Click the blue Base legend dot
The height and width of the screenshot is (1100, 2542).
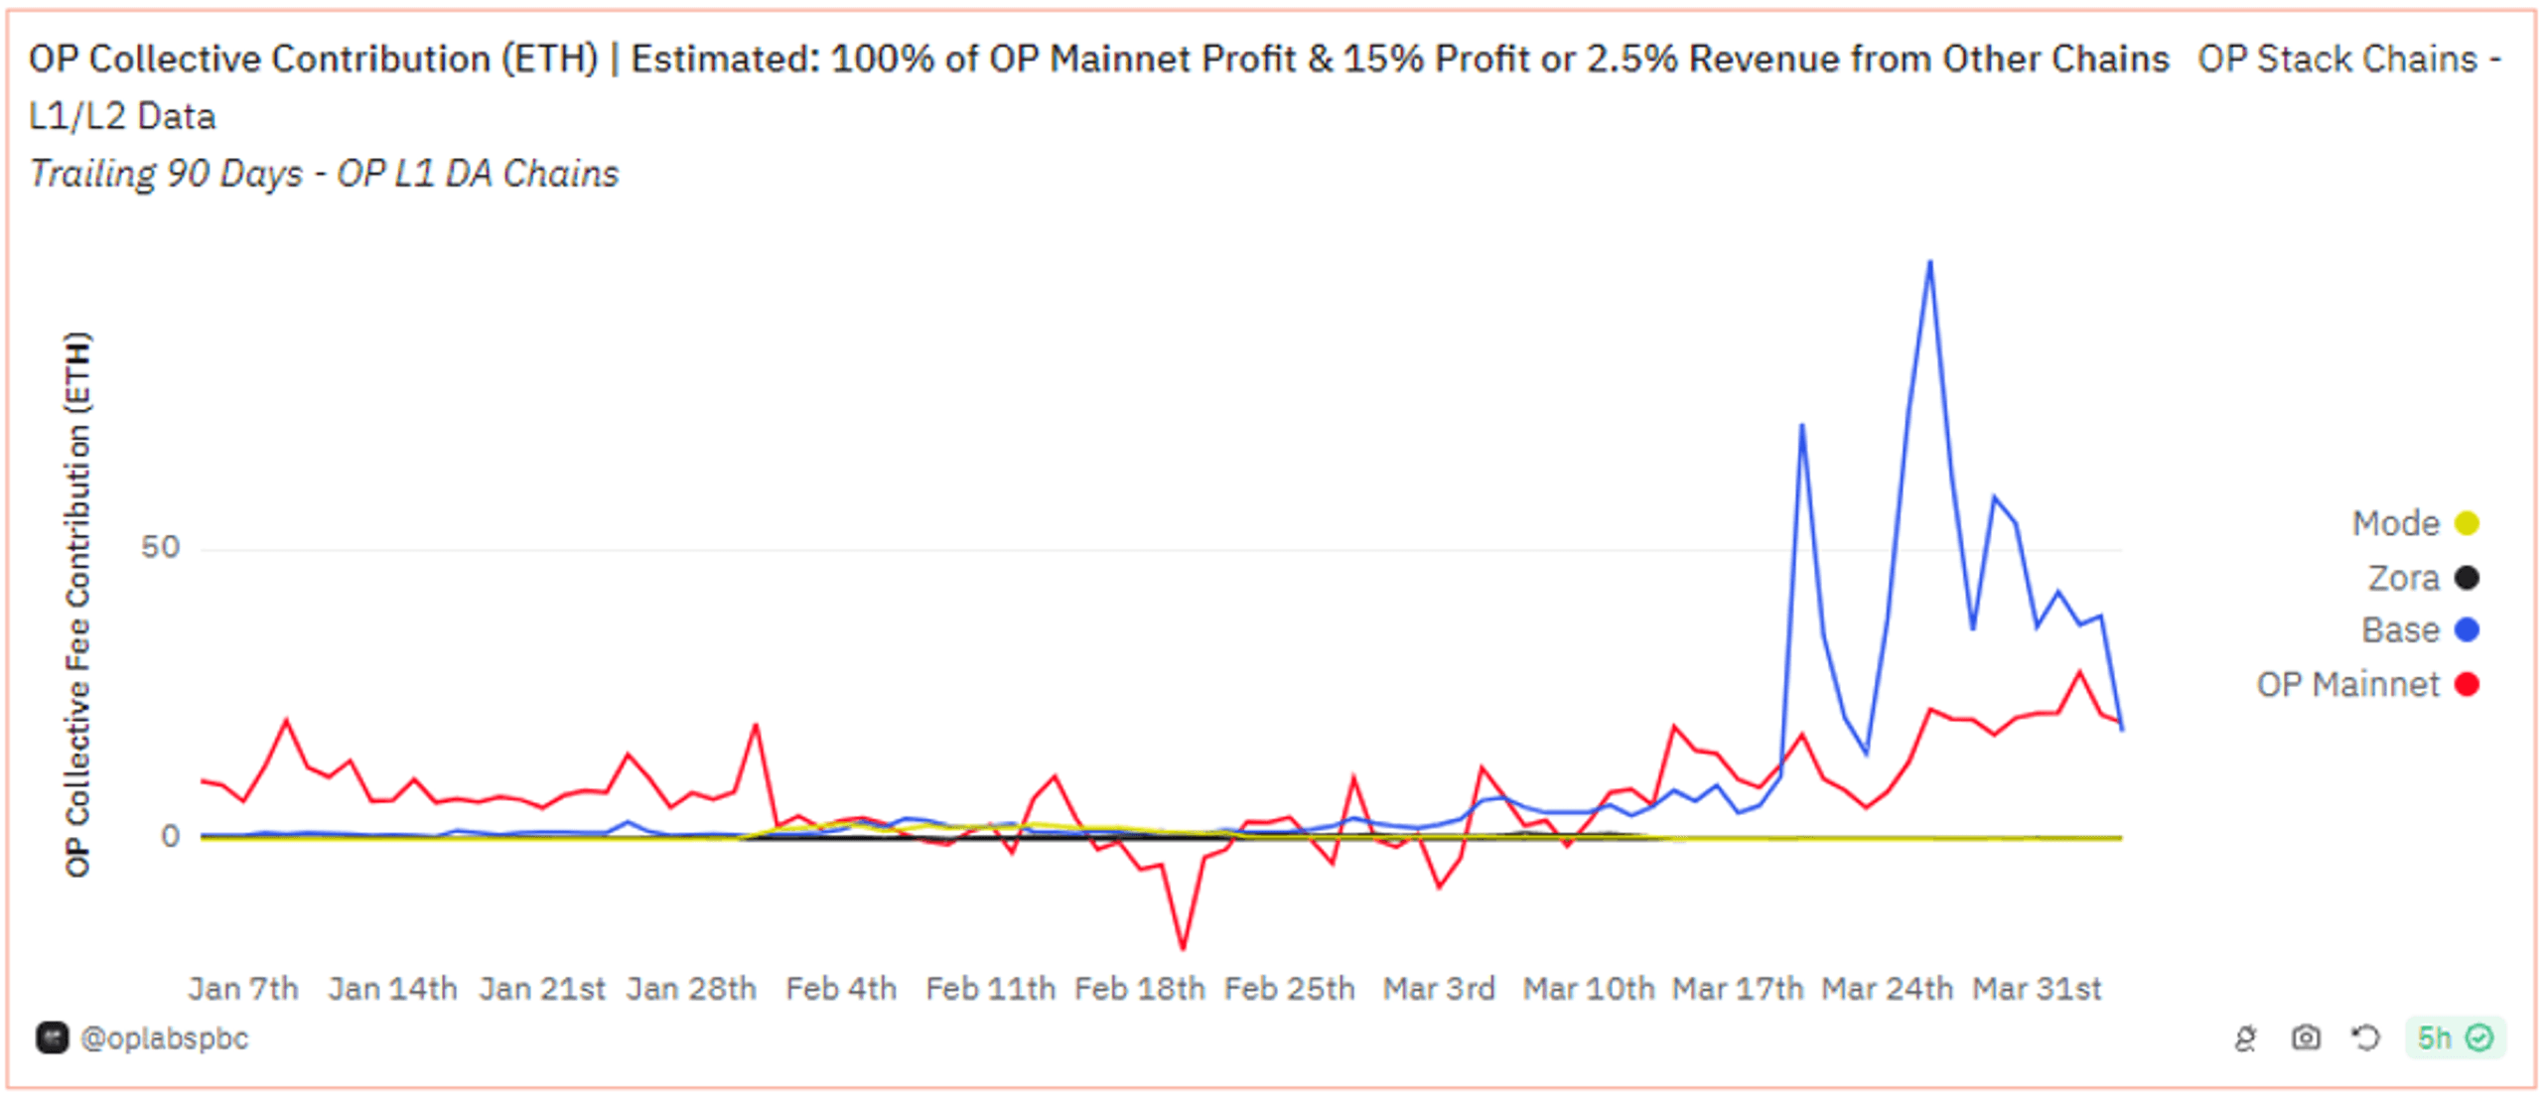(x=2468, y=630)
